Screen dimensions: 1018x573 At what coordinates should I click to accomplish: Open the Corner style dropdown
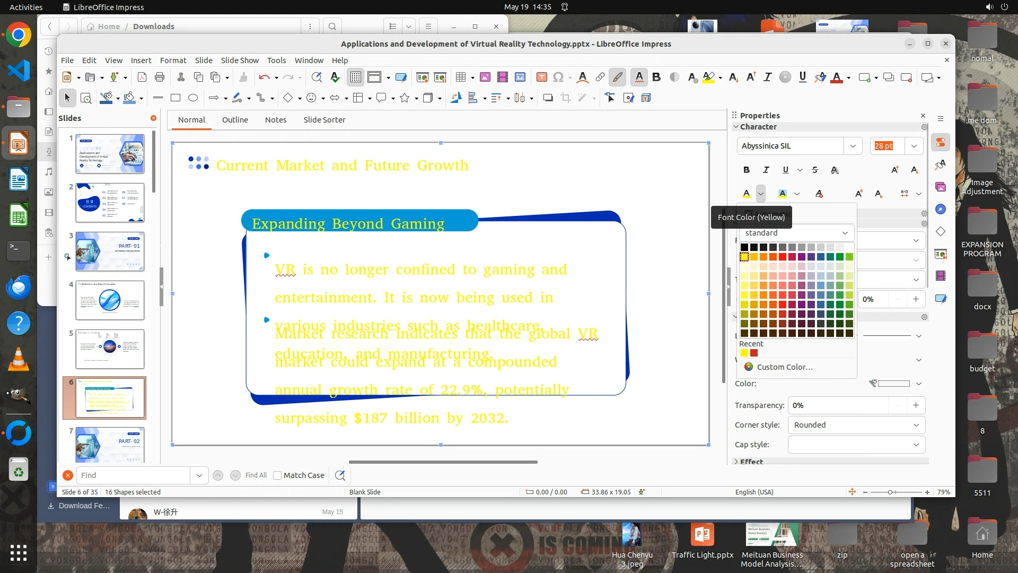(x=916, y=425)
